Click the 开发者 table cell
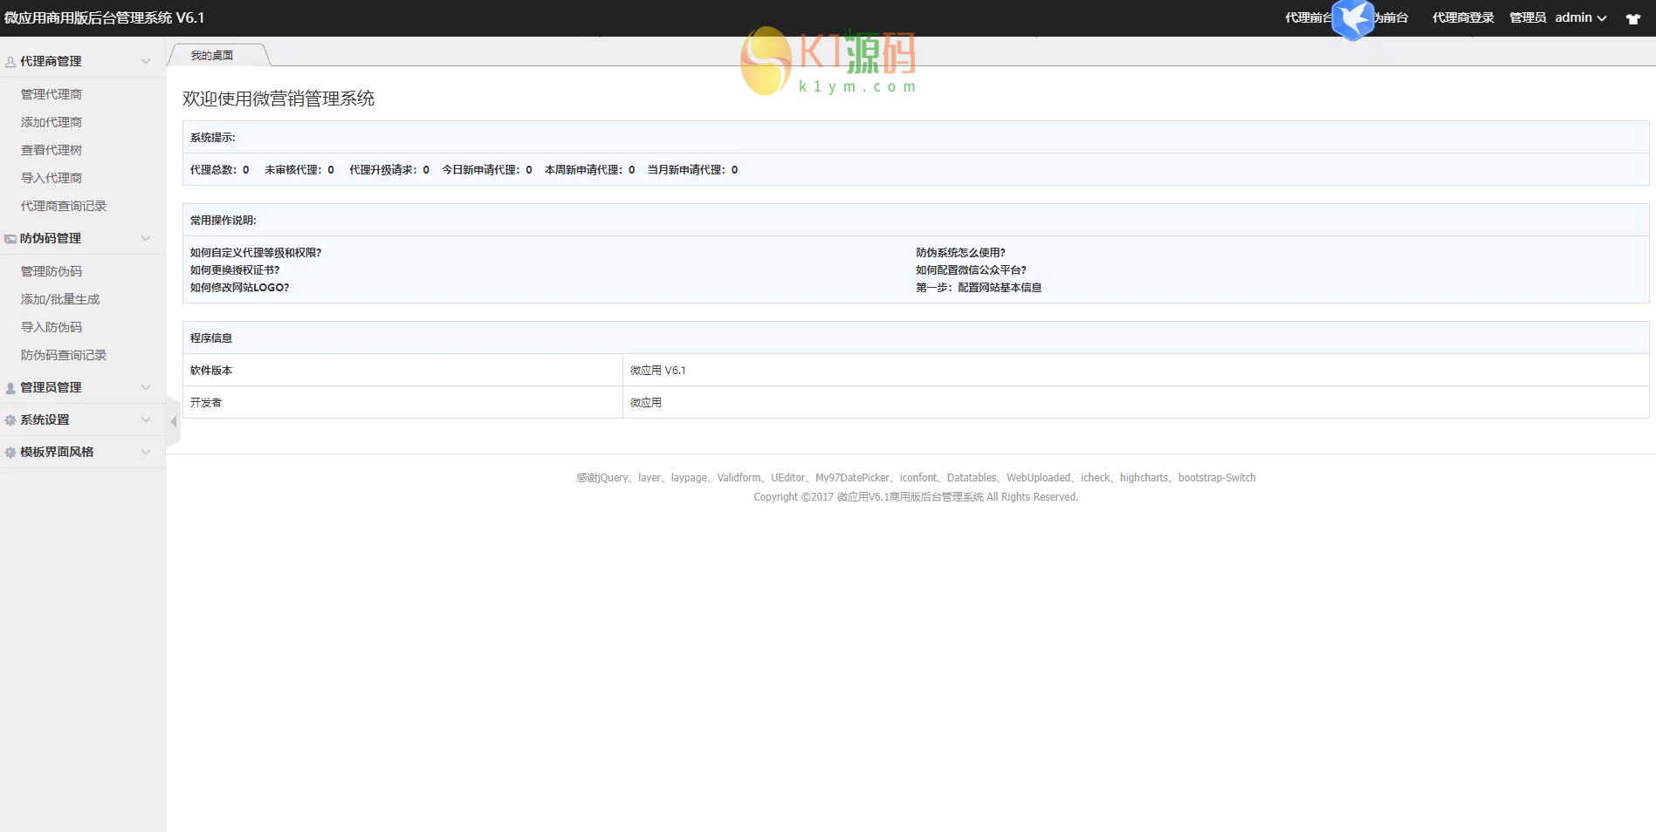The width and height of the screenshot is (1656, 832). 402,403
